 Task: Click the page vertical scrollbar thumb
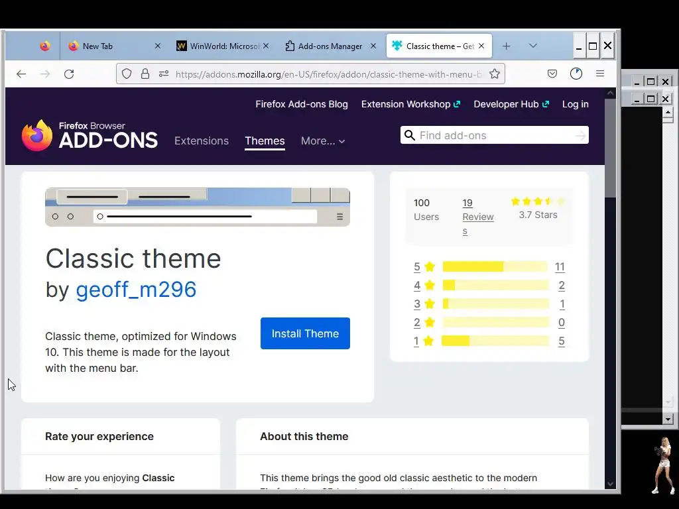click(x=610, y=148)
